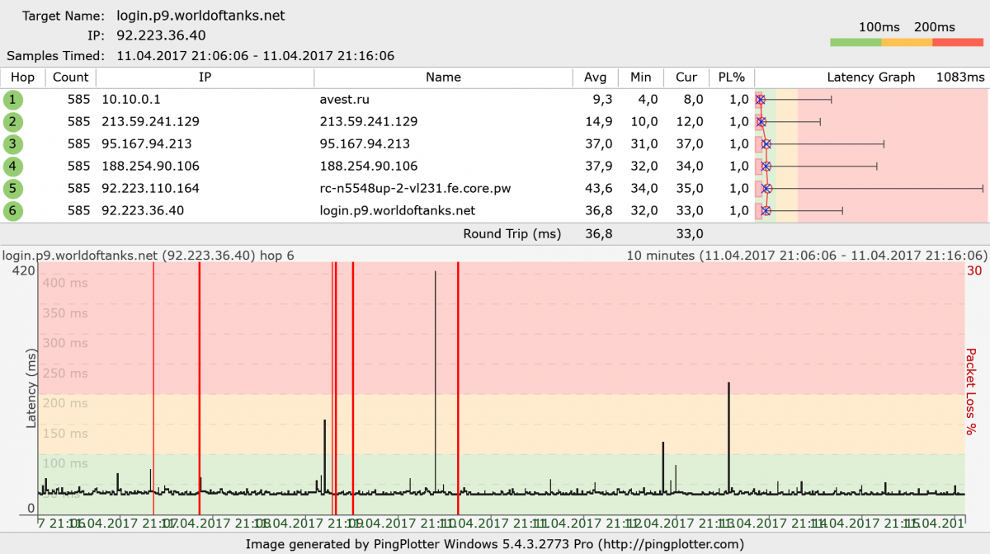Select IP cell 188.254.90.106

[x=150, y=167]
